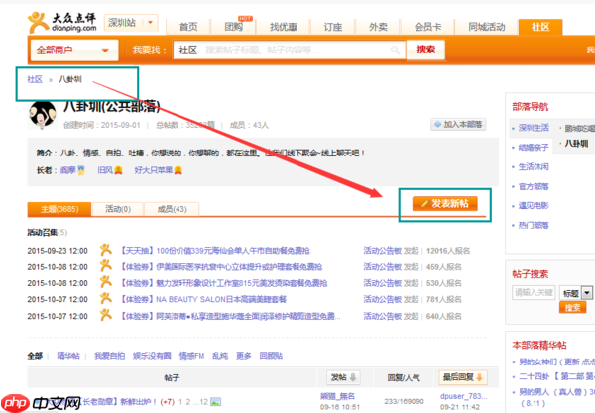Screen dimensions: 595x413
Task: Click the Dianping logo
Action: 61,23
